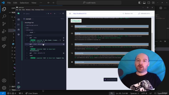The height and width of the screenshot is (95, 169).
Task: Open the 1000x660 viewport dropdown
Action: click(x=145, y=13)
